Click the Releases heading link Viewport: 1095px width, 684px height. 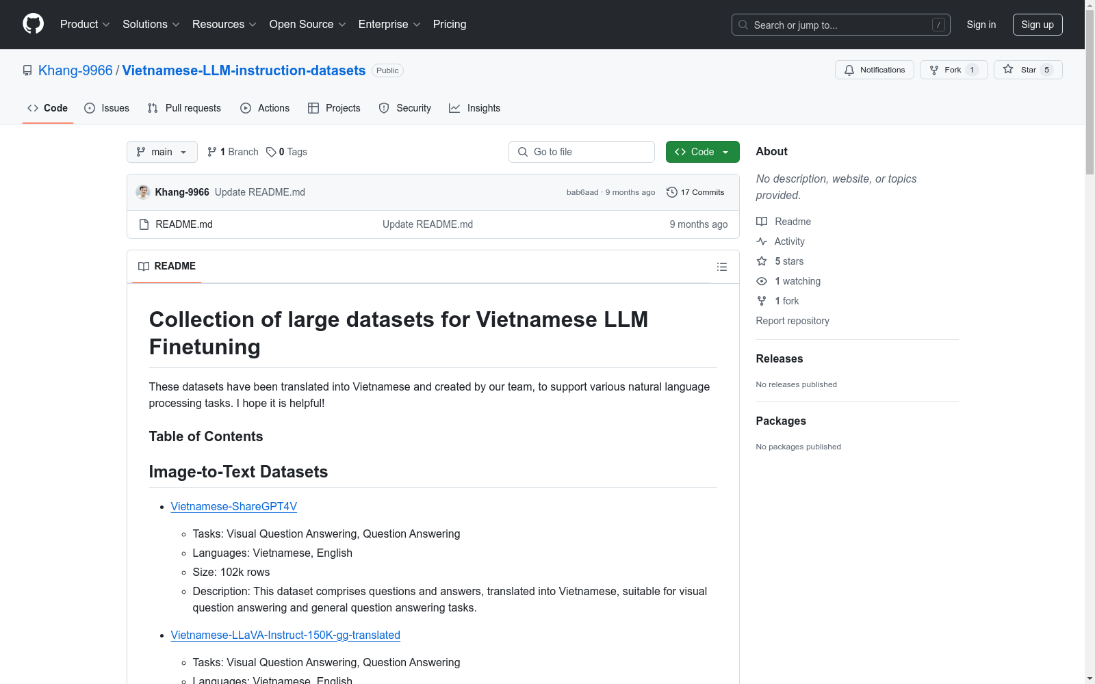[780, 358]
